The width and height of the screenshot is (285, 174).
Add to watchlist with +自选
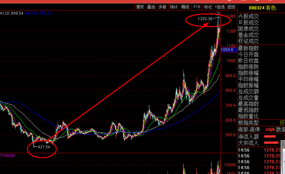[220, 7]
